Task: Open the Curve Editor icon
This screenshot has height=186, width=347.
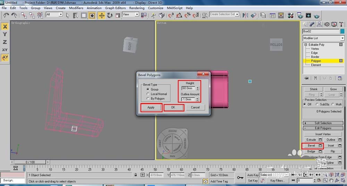Action: [x=273, y=15]
